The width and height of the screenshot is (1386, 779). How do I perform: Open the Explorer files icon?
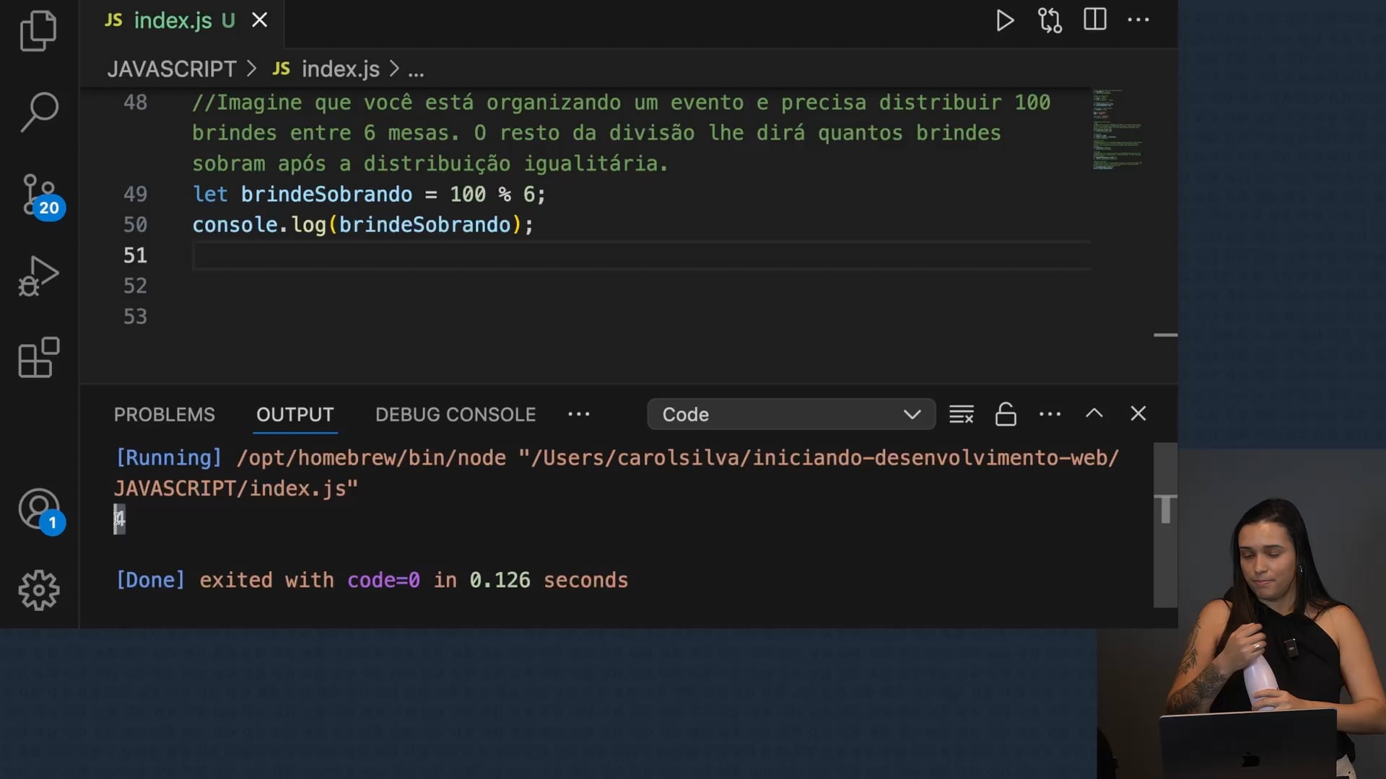pyautogui.click(x=38, y=31)
